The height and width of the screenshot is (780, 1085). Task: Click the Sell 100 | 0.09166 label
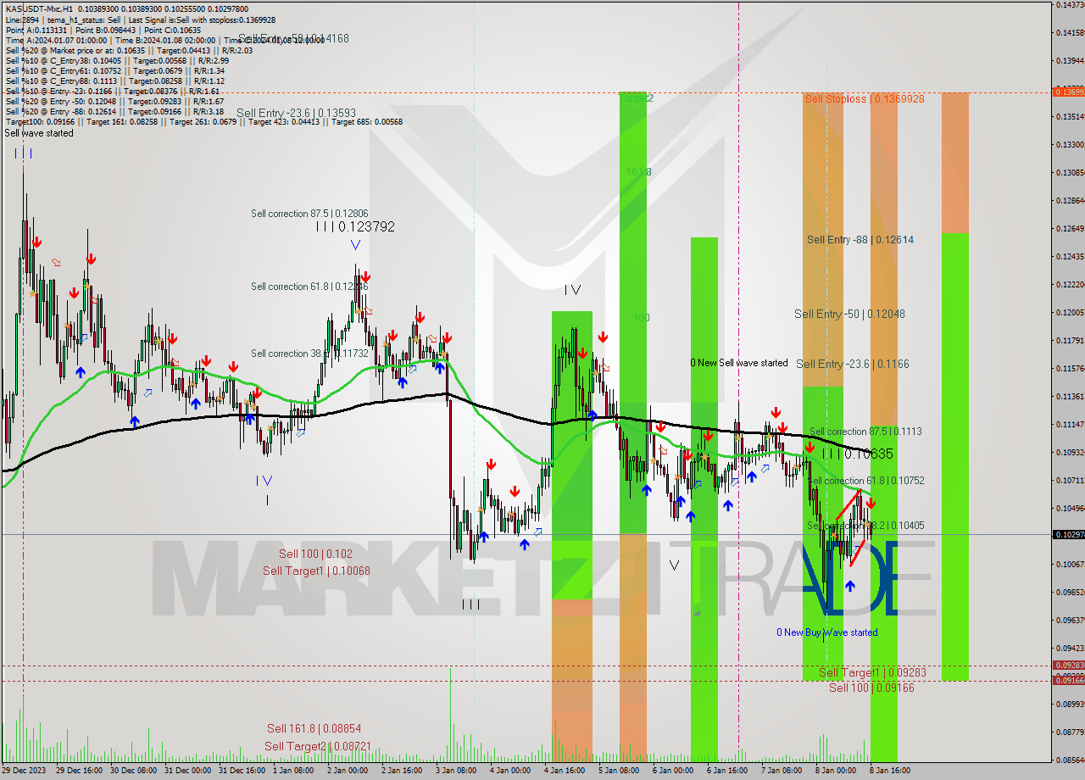pyautogui.click(x=871, y=688)
